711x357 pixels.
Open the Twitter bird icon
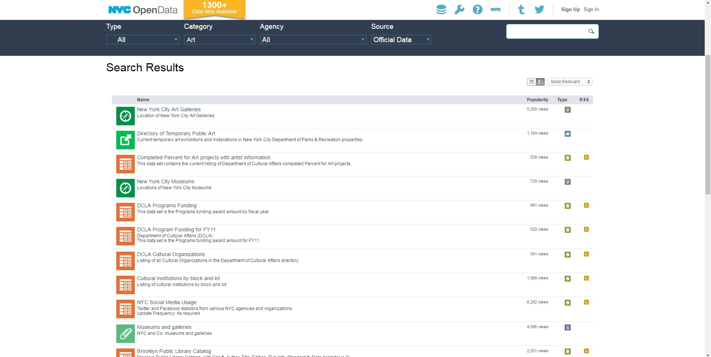pos(540,10)
